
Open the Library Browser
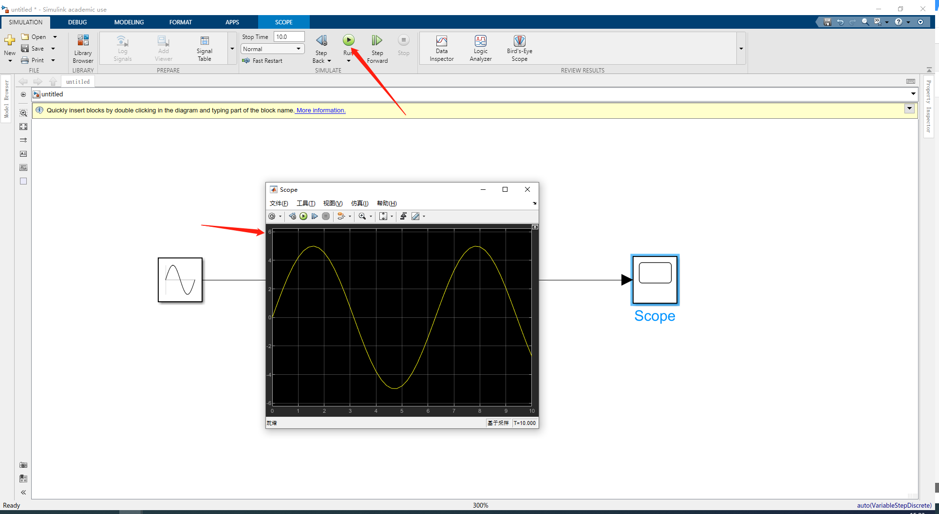pyautogui.click(x=82, y=48)
